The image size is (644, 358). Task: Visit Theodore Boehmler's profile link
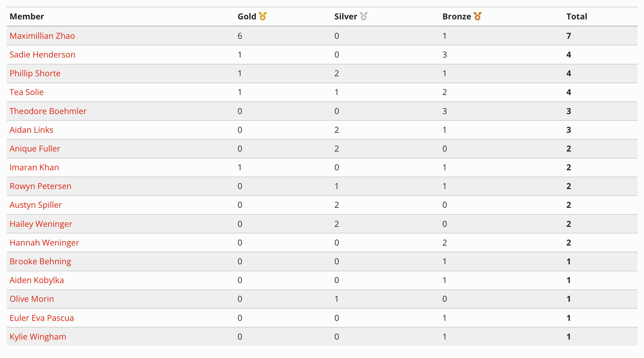[x=48, y=111]
